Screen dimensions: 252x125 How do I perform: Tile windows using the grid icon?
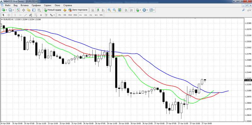(120, 10)
